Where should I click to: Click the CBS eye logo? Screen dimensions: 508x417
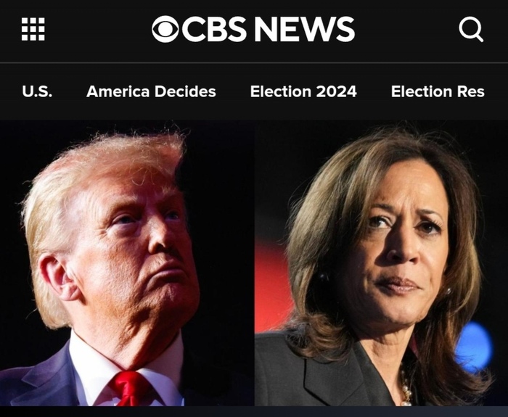pos(165,29)
